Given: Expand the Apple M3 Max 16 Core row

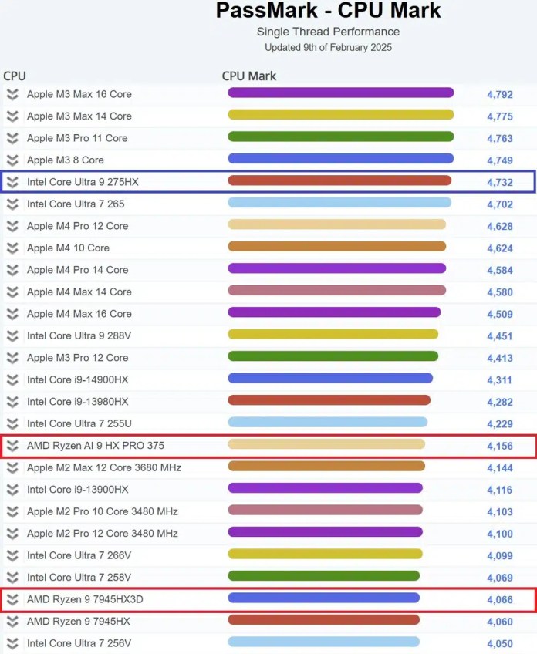Looking at the screenshot, I should tap(12, 94).
